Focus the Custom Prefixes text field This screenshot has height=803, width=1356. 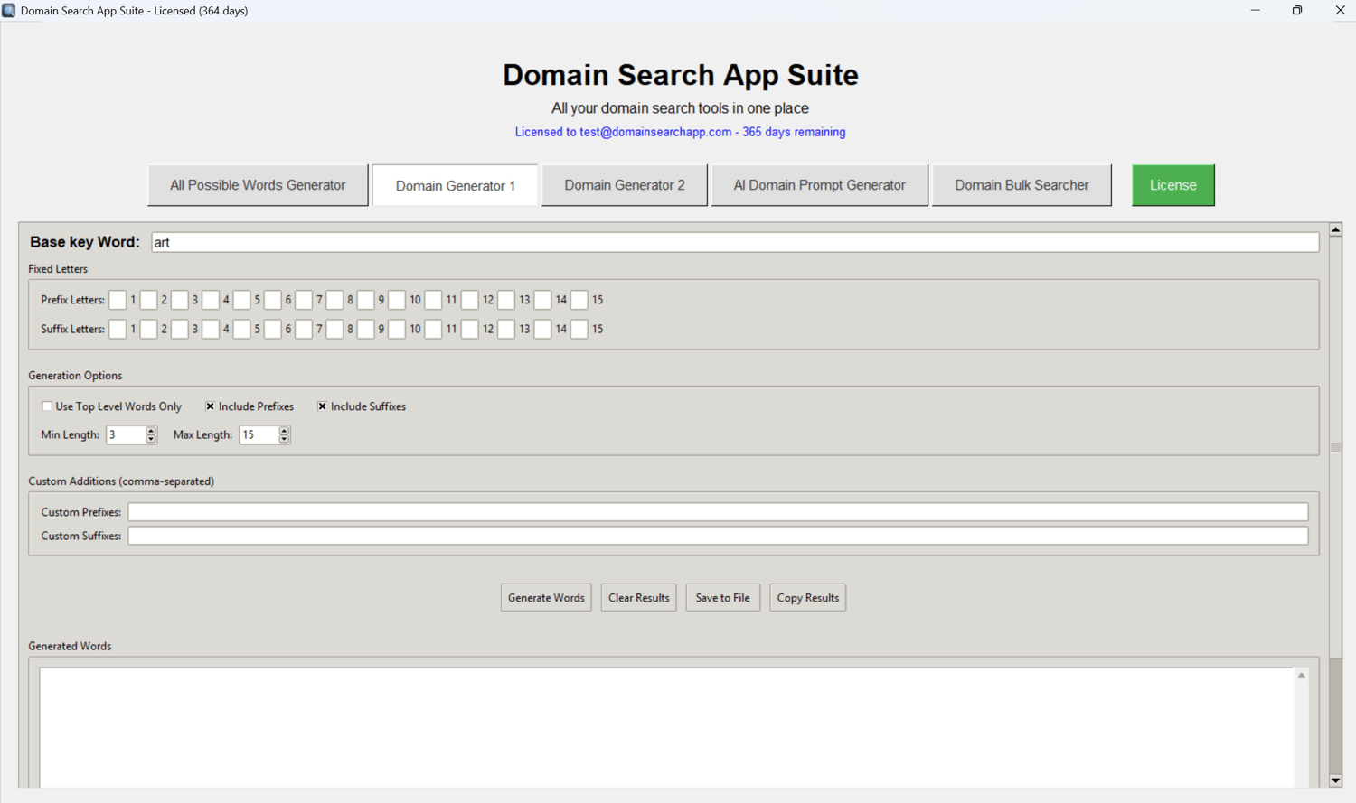pyautogui.click(x=718, y=512)
